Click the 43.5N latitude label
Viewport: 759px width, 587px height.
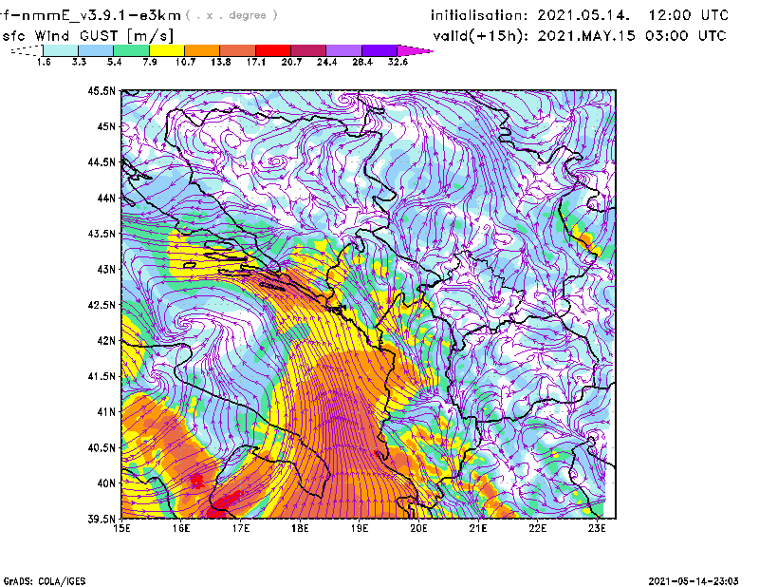102,234
